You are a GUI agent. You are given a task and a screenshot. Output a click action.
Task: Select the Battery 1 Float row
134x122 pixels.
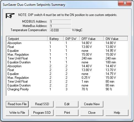tap(67, 47)
